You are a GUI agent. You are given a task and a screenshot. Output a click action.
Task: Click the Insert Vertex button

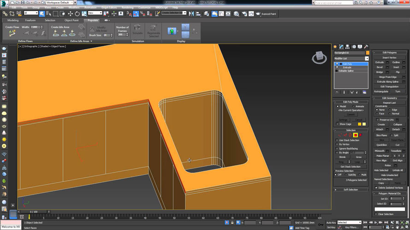click(389, 57)
